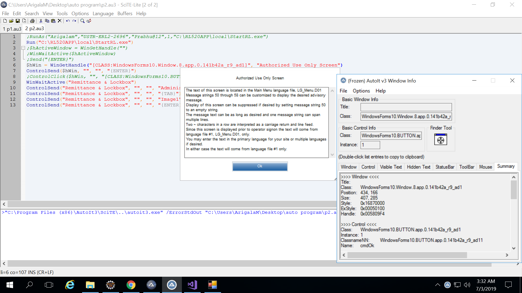The width and height of the screenshot is (522, 293).
Task: Open taskbar search magnifier
Action: pos(29,285)
